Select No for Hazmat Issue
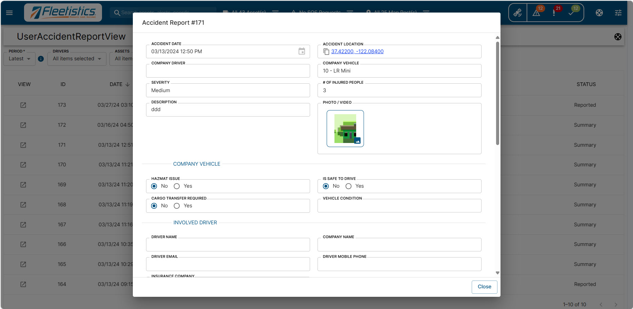 pos(154,186)
